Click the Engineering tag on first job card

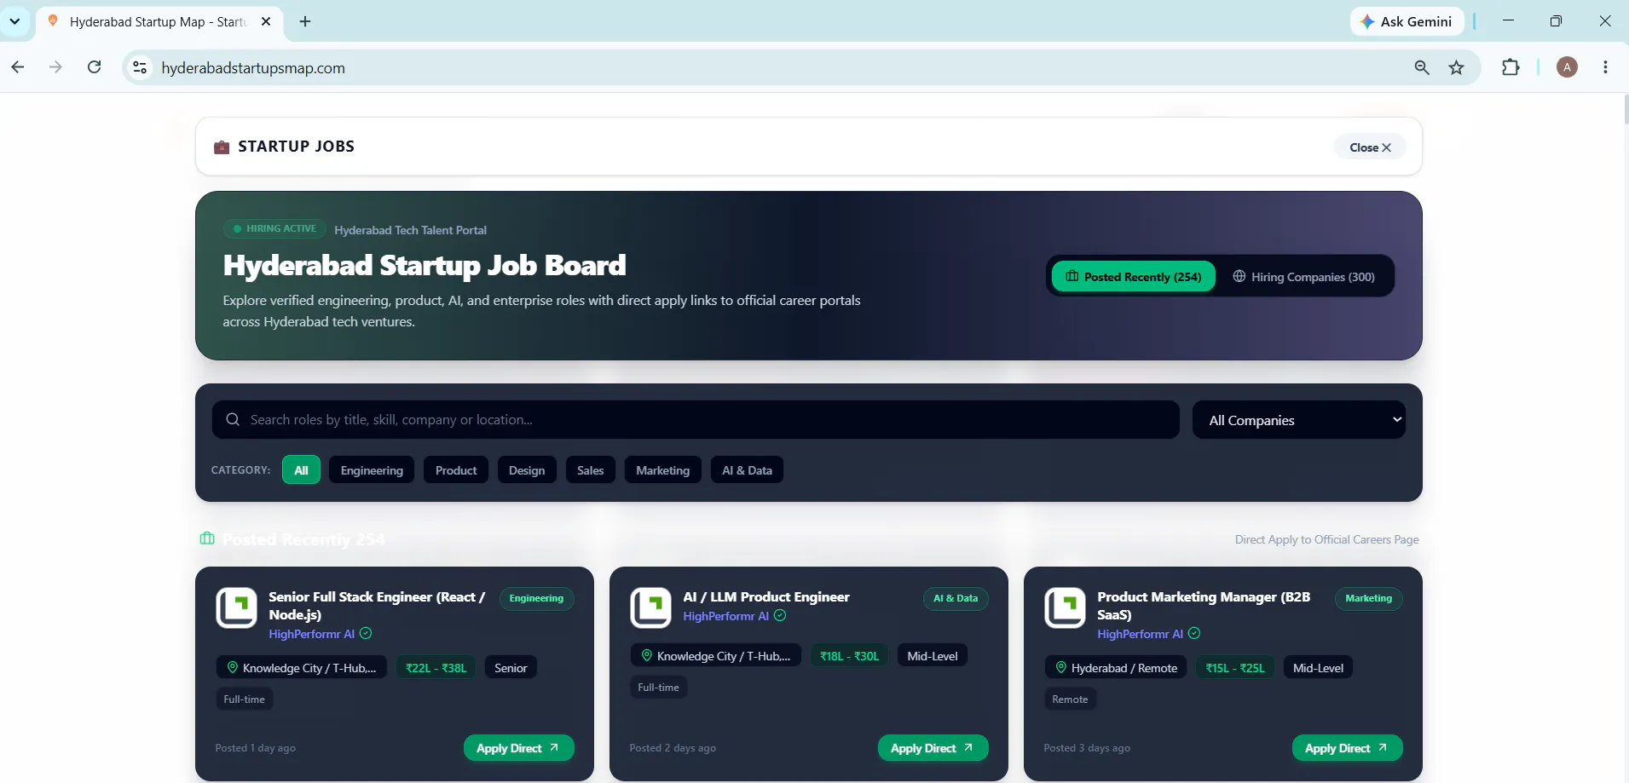(536, 598)
